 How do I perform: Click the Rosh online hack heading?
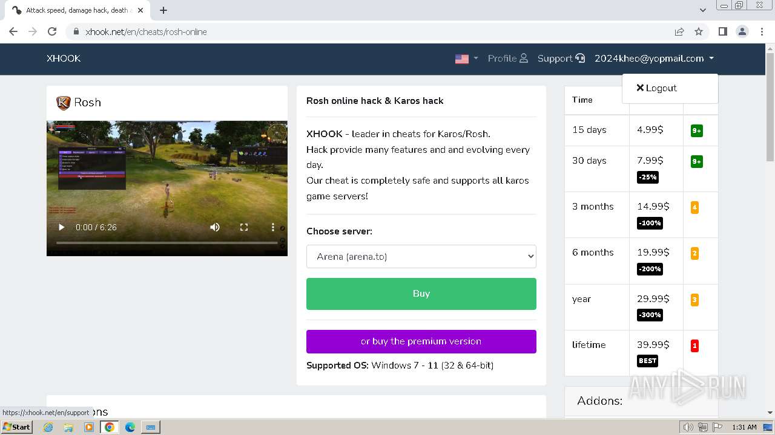375,101
